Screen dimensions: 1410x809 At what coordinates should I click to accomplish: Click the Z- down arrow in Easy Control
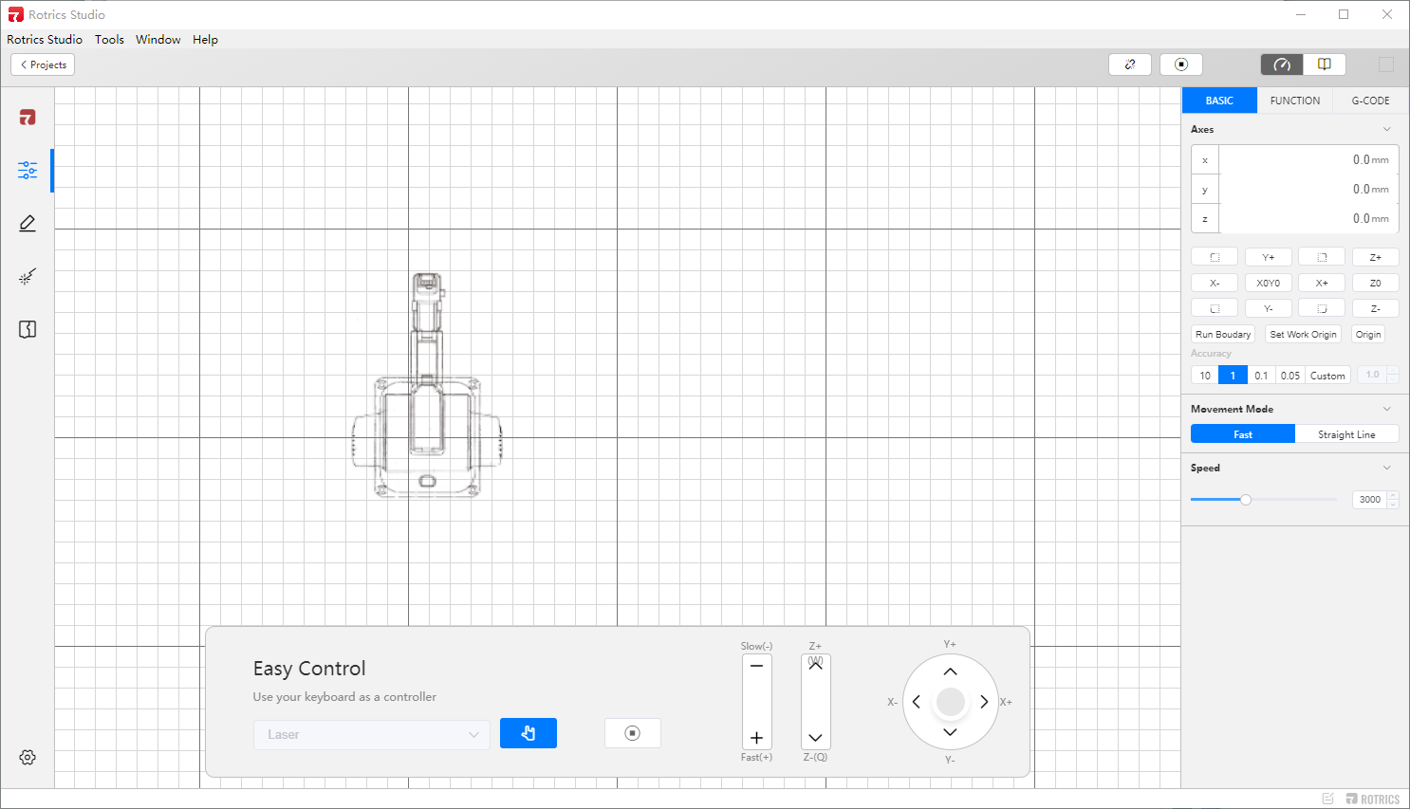click(x=815, y=738)
